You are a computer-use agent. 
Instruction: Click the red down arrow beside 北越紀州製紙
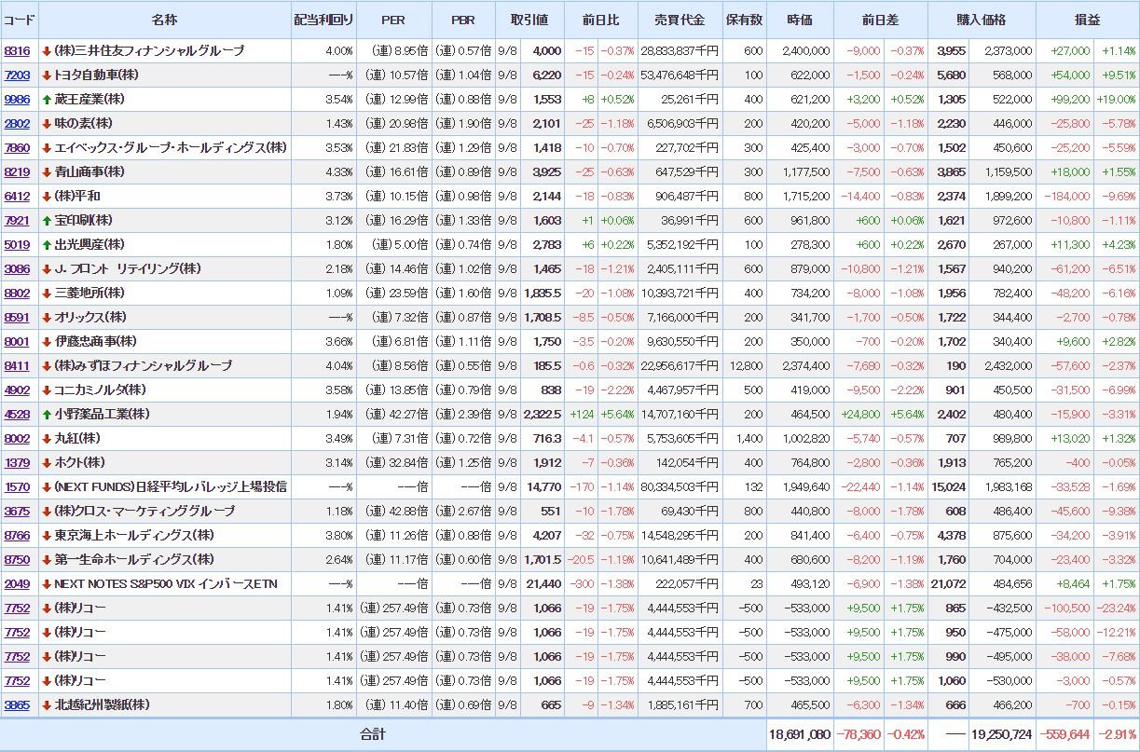click(47, 704)
